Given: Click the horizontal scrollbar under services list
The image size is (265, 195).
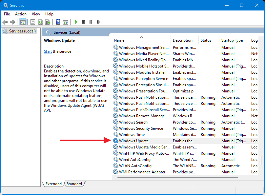Looking at the screenshot, I should point(178,177).
